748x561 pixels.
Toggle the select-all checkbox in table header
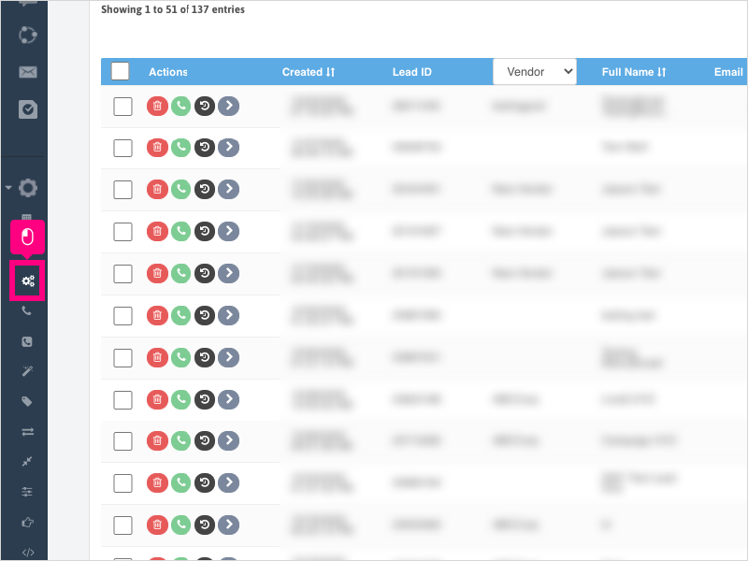point(121,72)
